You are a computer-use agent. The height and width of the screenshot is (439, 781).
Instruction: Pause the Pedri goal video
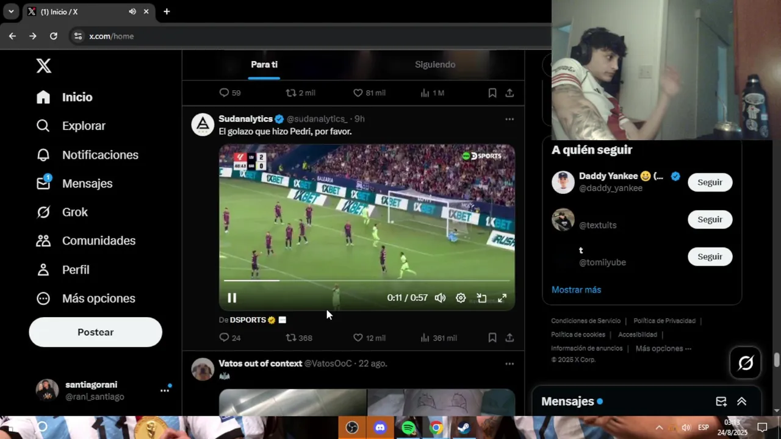pyautogui.click(x=232, y=298)
